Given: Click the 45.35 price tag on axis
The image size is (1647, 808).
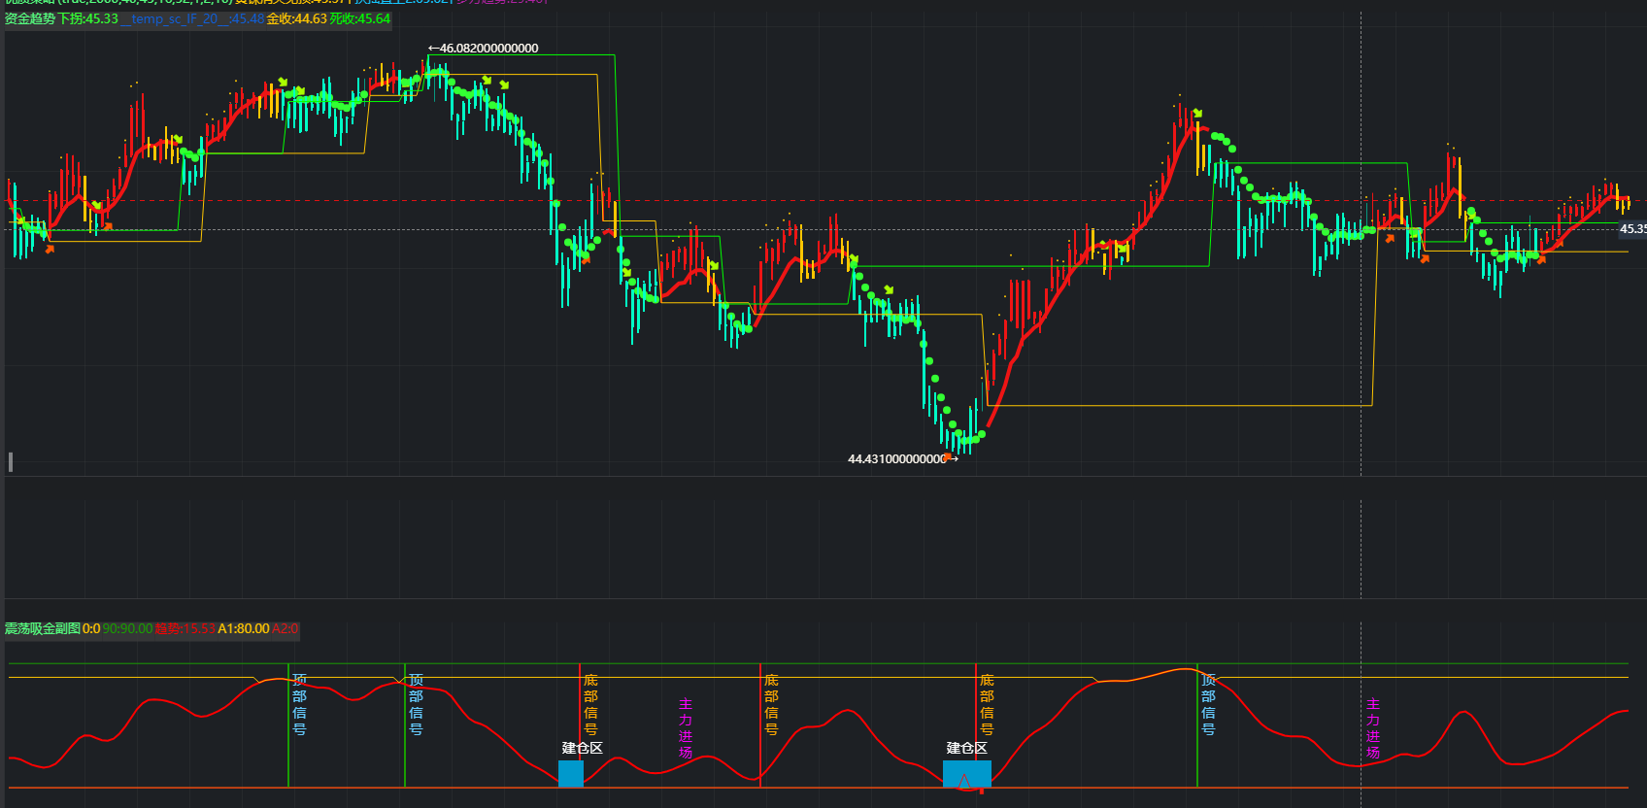Looking at the screenshot, I should 1632,229.
